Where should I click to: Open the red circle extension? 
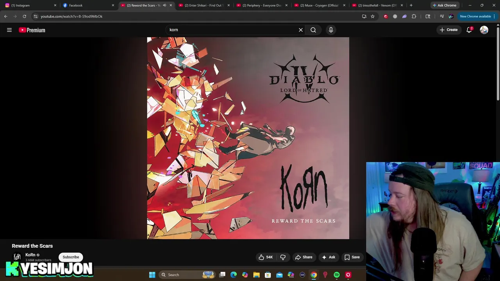coord(386,16)
